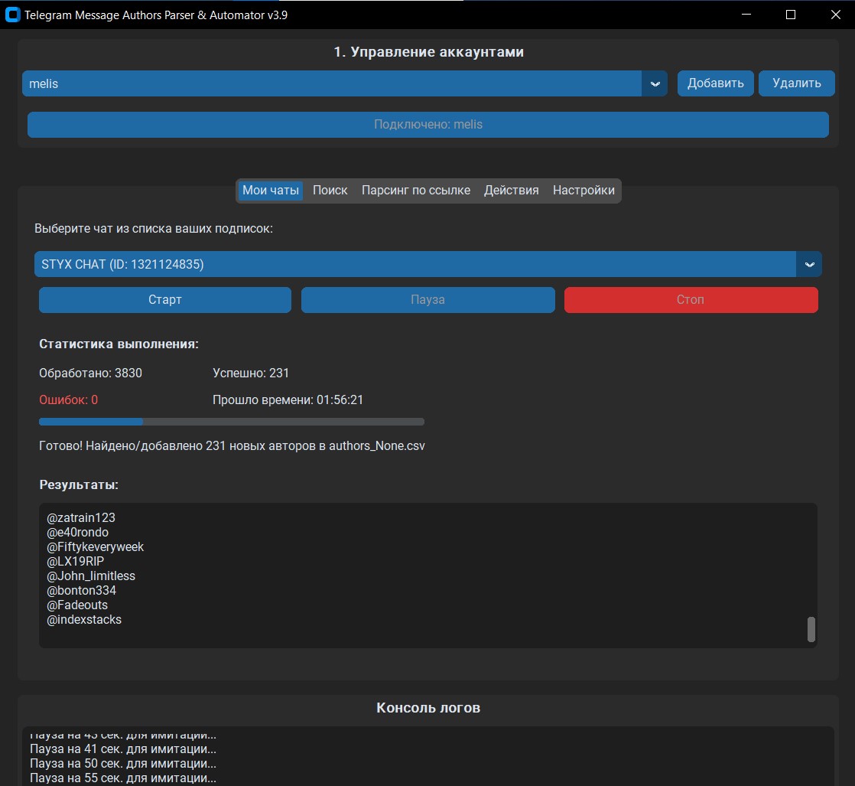
Task: Expand the STYX CHAT dropdown arrow
Action: tap(808, 264)
